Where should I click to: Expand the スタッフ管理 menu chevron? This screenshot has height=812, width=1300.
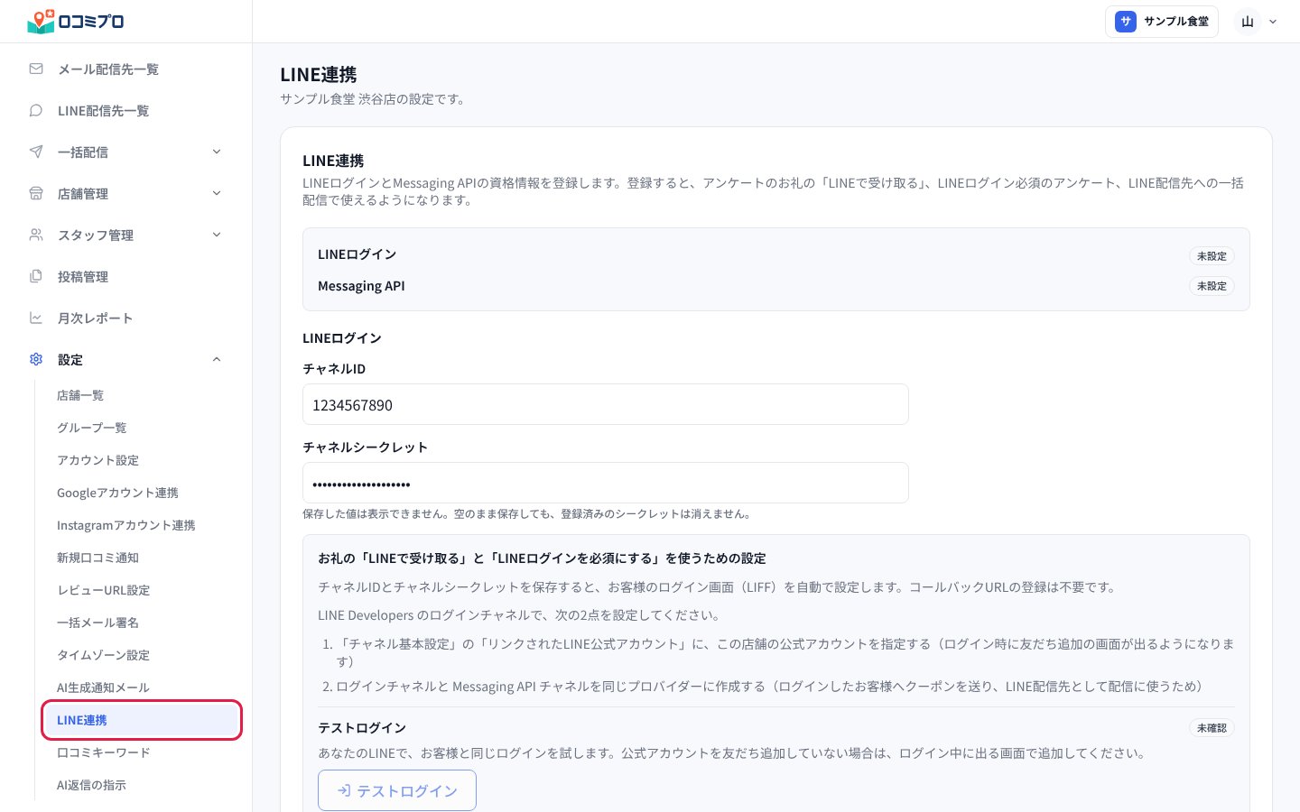coord(217,235)
